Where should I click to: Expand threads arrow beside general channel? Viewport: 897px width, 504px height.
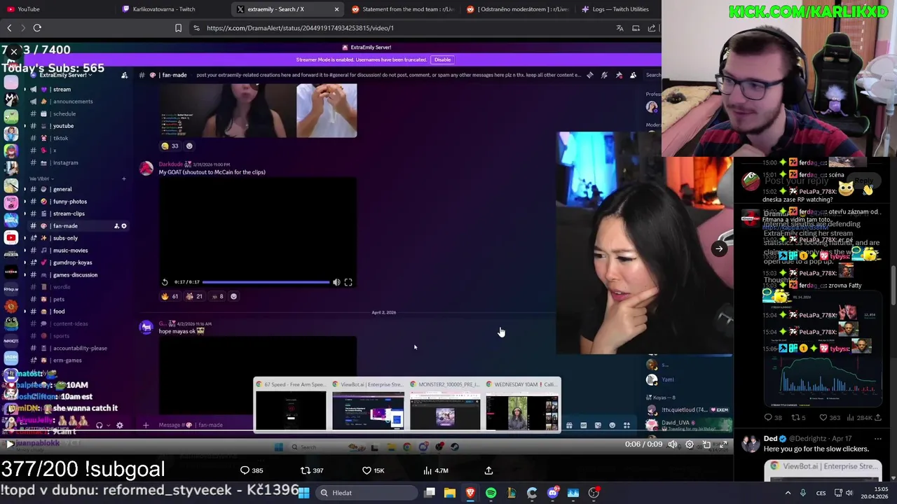click(25, 189)
